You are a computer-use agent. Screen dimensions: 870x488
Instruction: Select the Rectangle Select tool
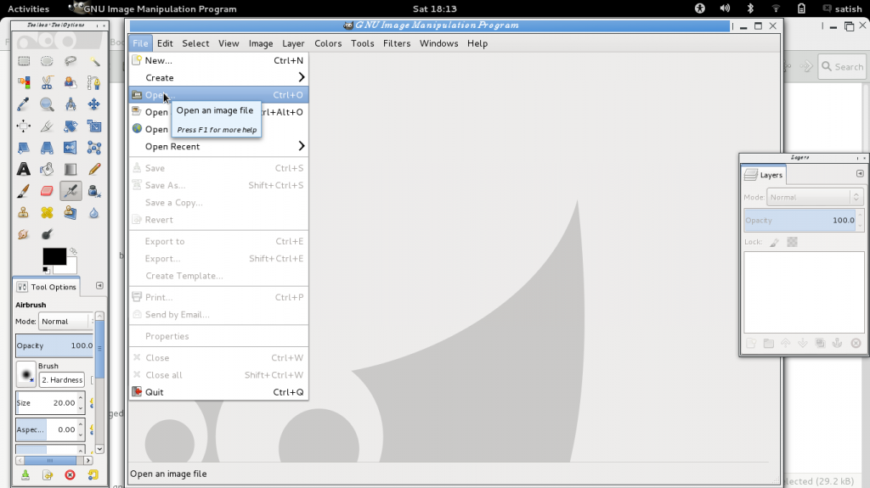click(x=23, y=61)
